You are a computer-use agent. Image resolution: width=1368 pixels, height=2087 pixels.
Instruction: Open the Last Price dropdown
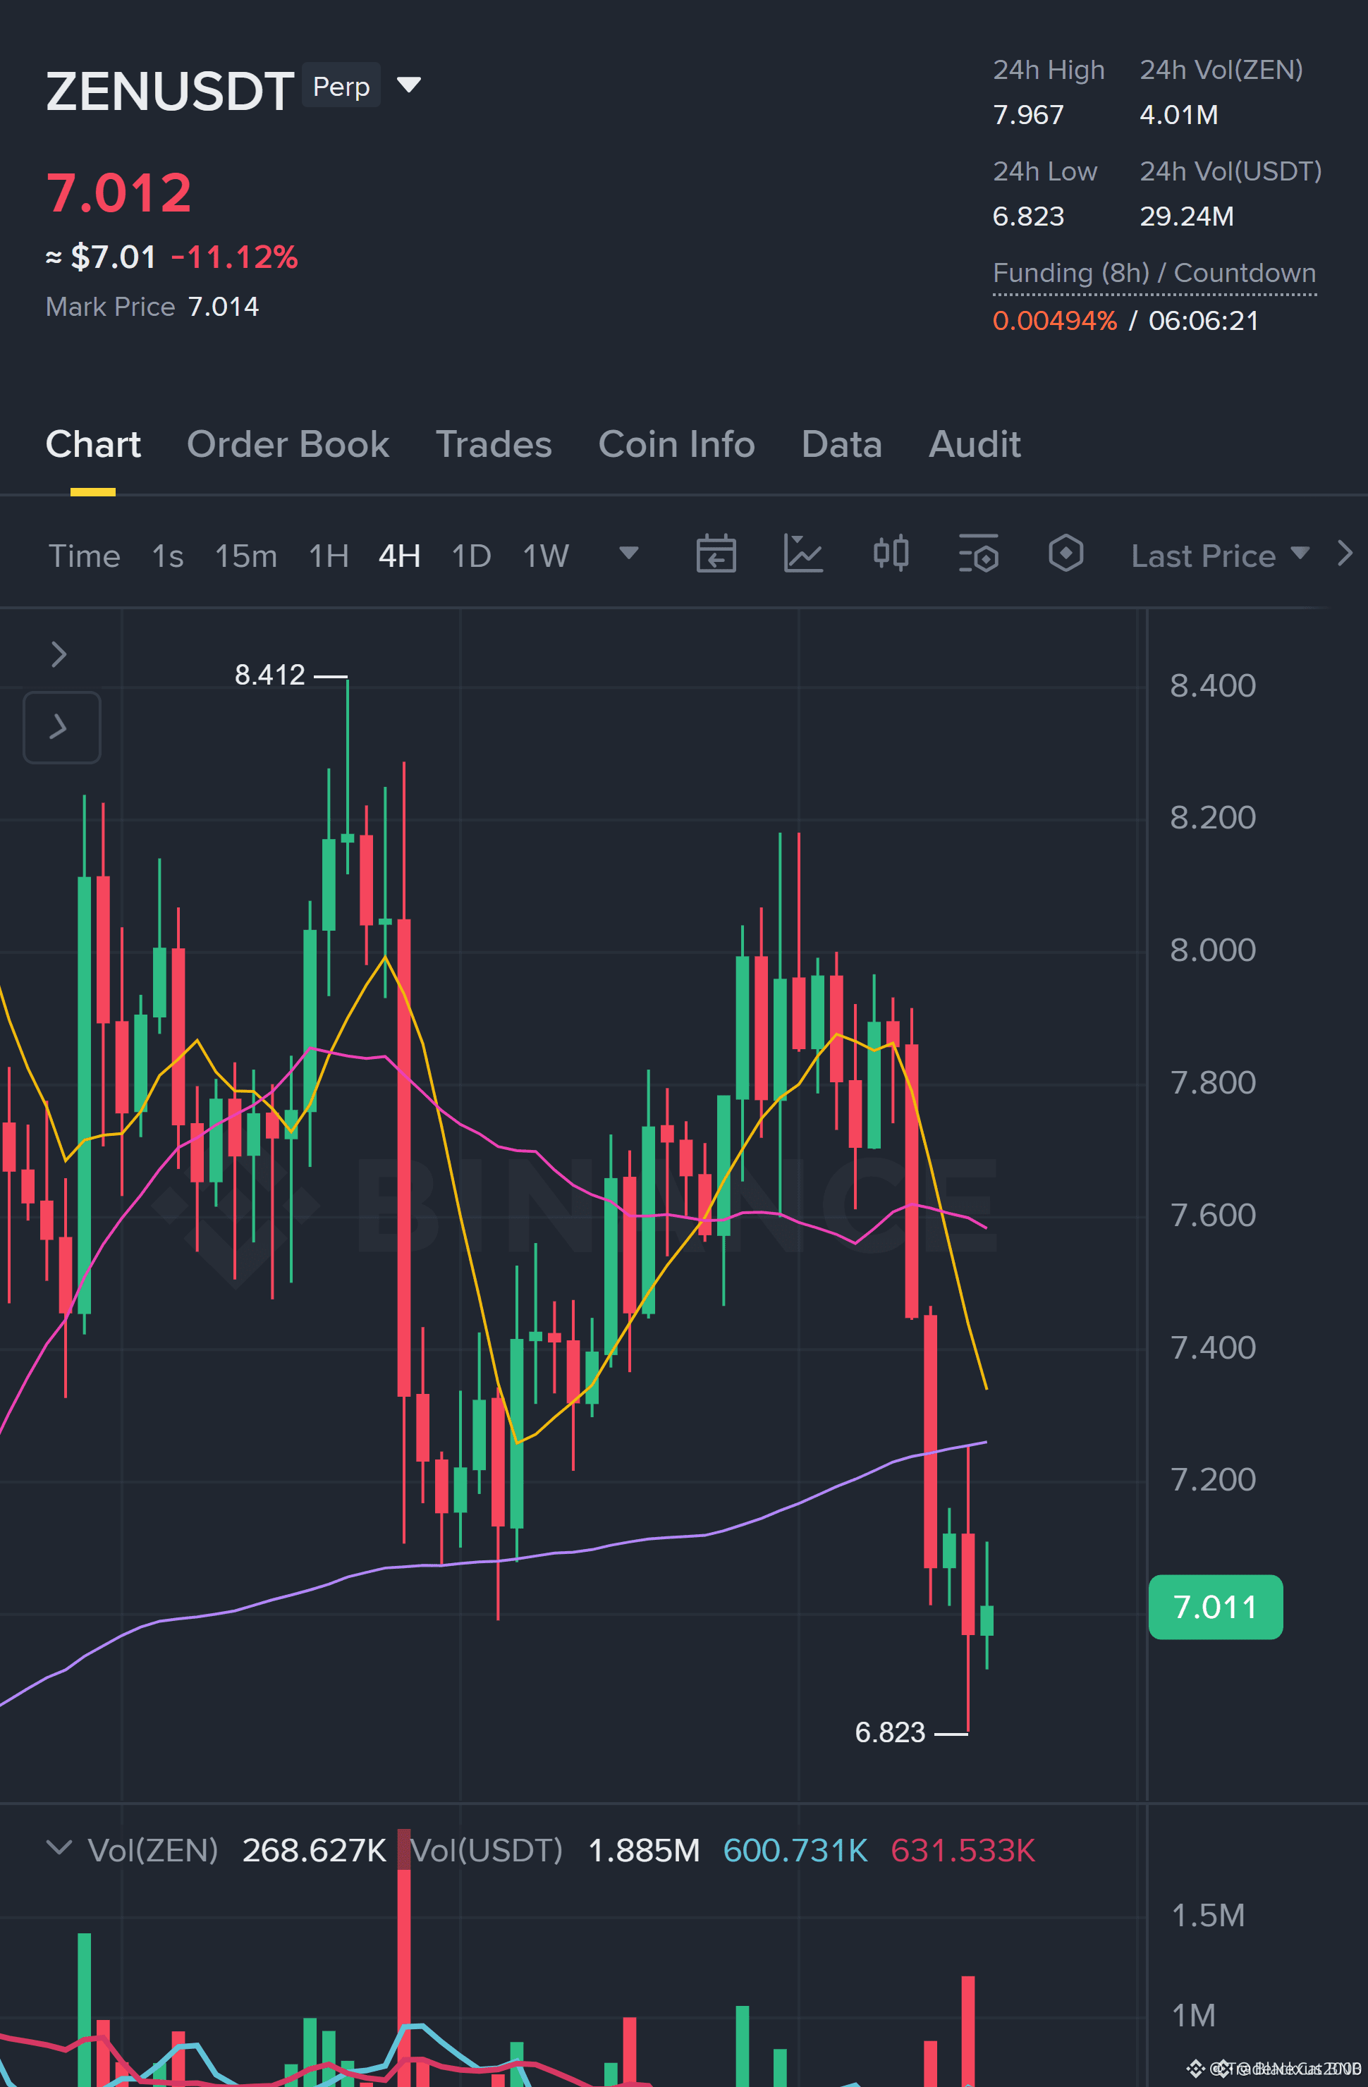pos(1221,556)
